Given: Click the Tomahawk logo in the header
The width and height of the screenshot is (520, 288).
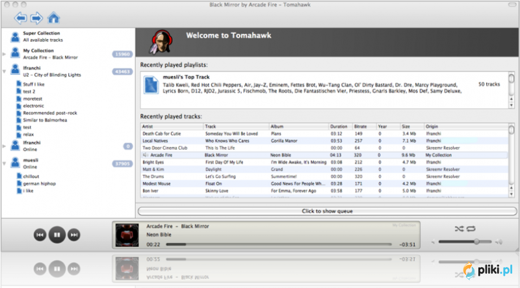Looking at the screenshot, I should point(162,42).
